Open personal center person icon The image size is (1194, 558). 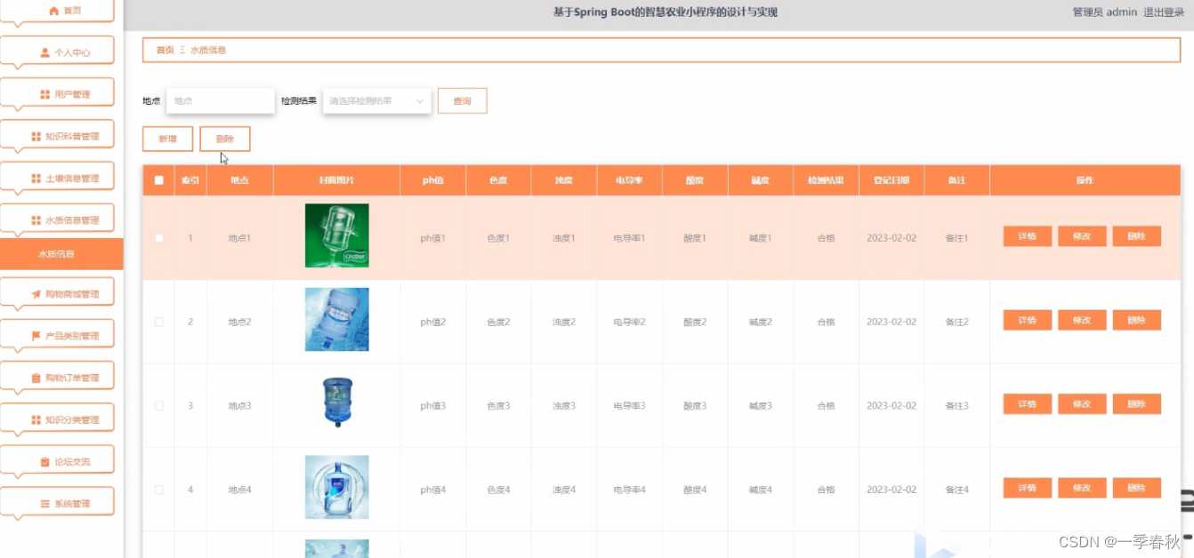[x=44, y=52]
